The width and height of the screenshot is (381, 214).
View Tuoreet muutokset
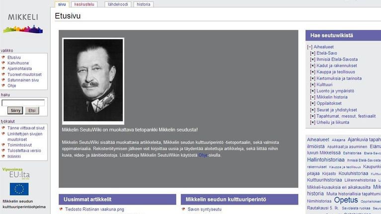[x=24, y=74]
